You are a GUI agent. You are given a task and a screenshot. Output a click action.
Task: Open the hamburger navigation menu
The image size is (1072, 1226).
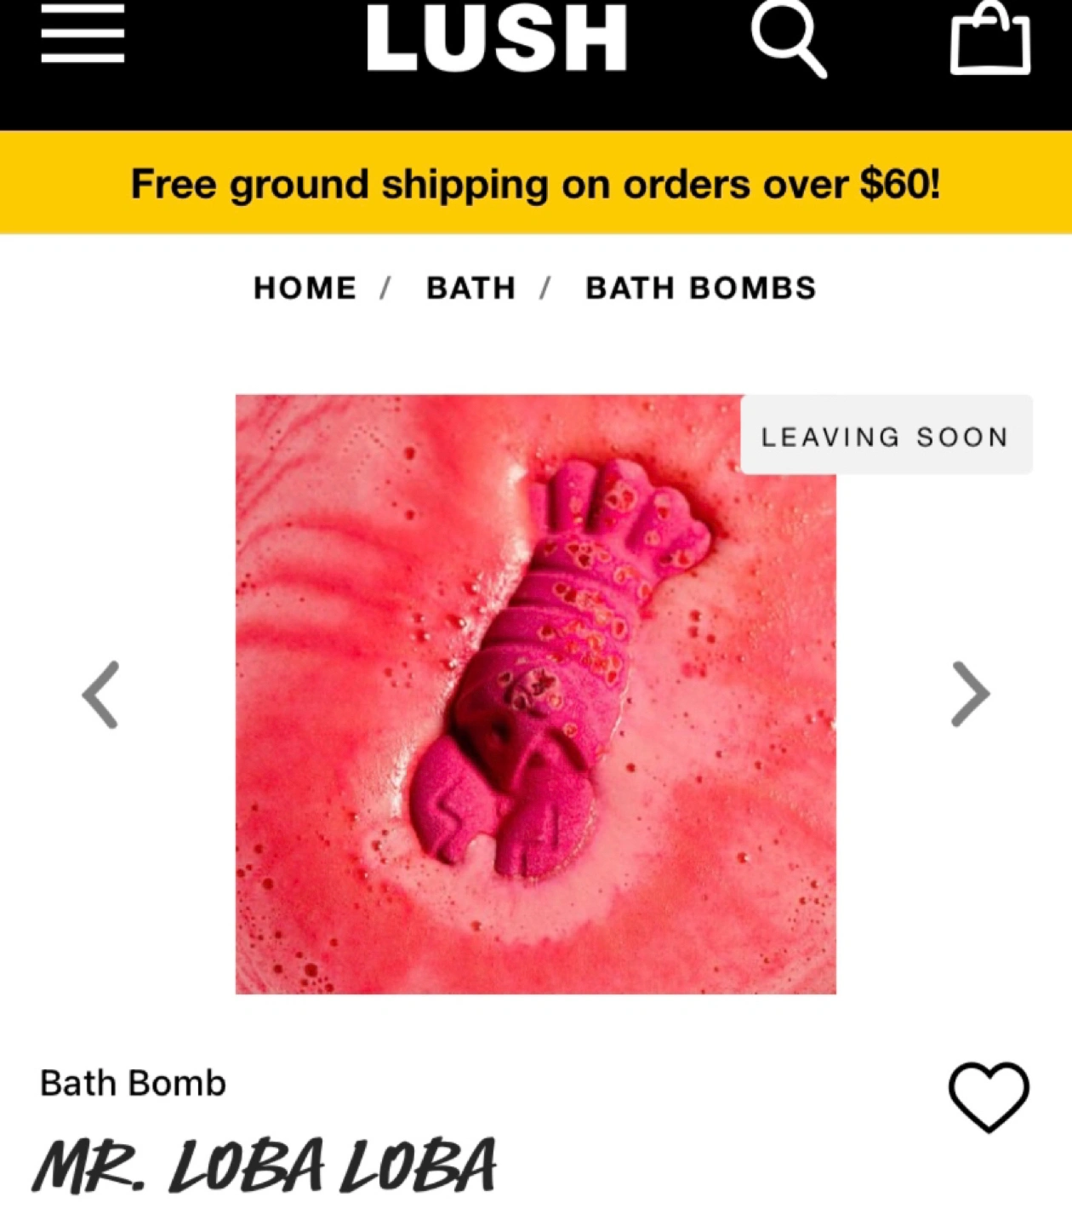83,33
